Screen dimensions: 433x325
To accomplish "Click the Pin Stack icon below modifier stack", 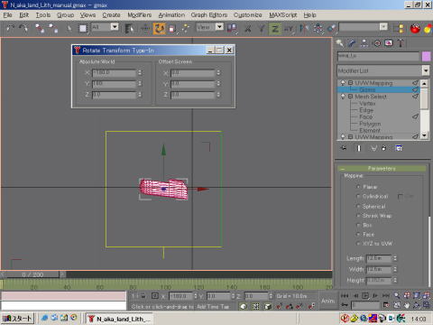I will [x=344, y=148].
